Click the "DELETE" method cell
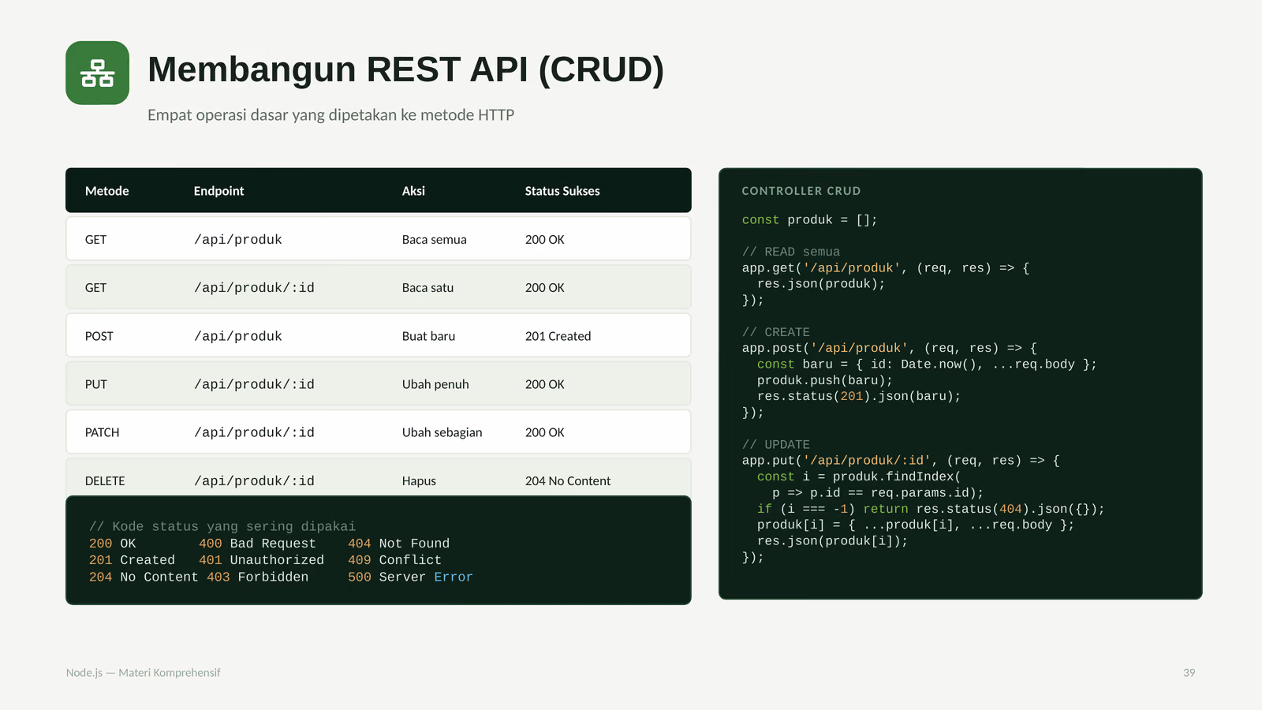Image resolution: width=1262 pixels, height=710 pixels. point(105,481)
